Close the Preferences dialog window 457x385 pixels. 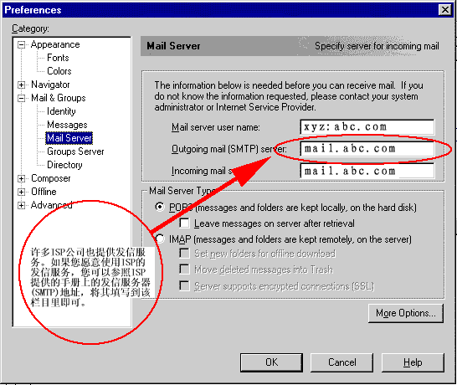[x=445, y=10]
